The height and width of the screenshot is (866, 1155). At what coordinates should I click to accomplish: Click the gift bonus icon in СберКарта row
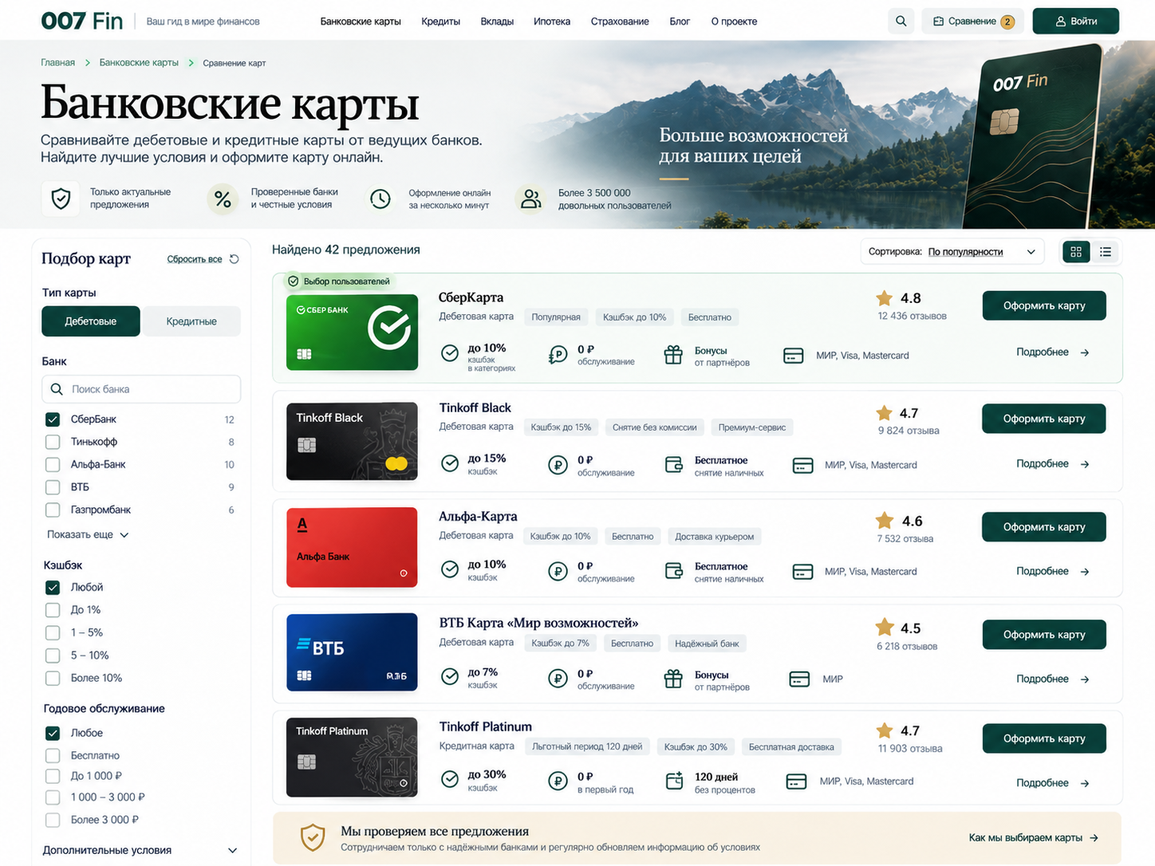click(673, 355)
